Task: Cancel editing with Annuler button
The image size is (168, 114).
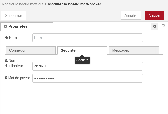Action: coord(131,15)
